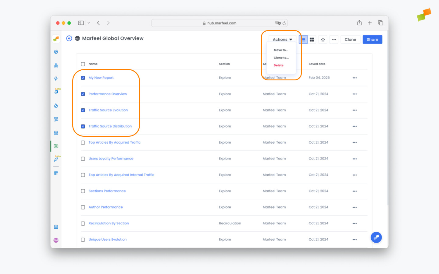
Task: Open the bar chart analytics icon
Action: [56, 65]
